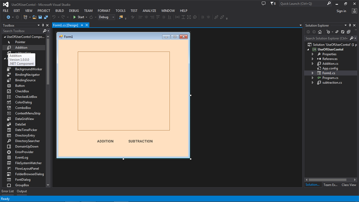Click the Start debugging button
Screen dimensions: 359x202
coord(79,17)
